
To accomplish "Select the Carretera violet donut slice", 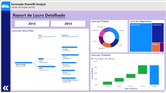I will (106, 30).
